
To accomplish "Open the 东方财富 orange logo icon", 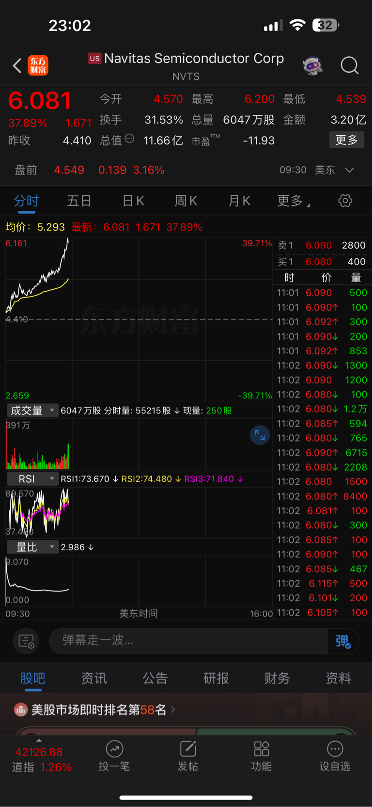I will (x=38, y=65).
